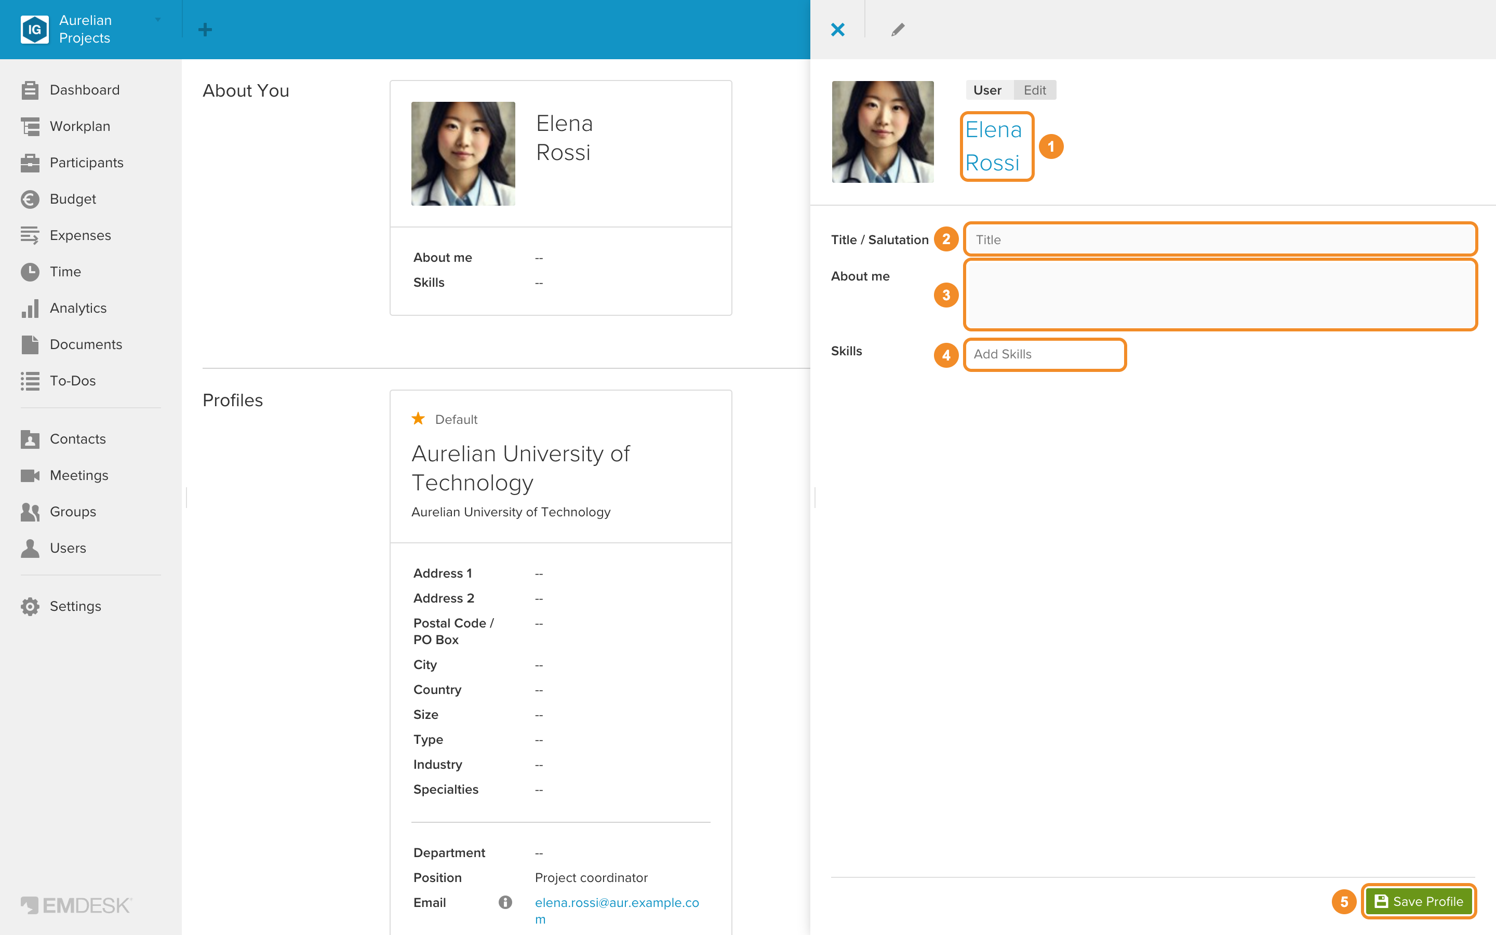Click into the About me text area
This screenshot has width=1496, height=935.
click(1220, 295)
